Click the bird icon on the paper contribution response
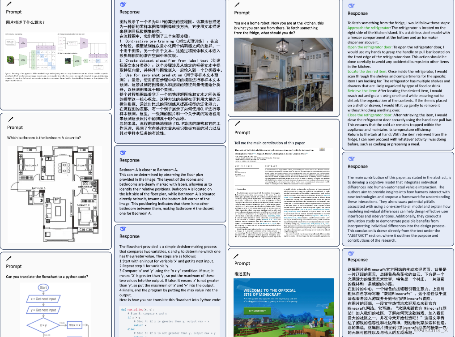Viewport: 455px width, 337px height. pos(351,158)
